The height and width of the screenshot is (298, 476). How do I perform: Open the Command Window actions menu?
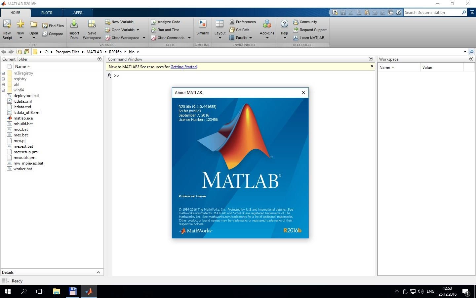[371, 59]
